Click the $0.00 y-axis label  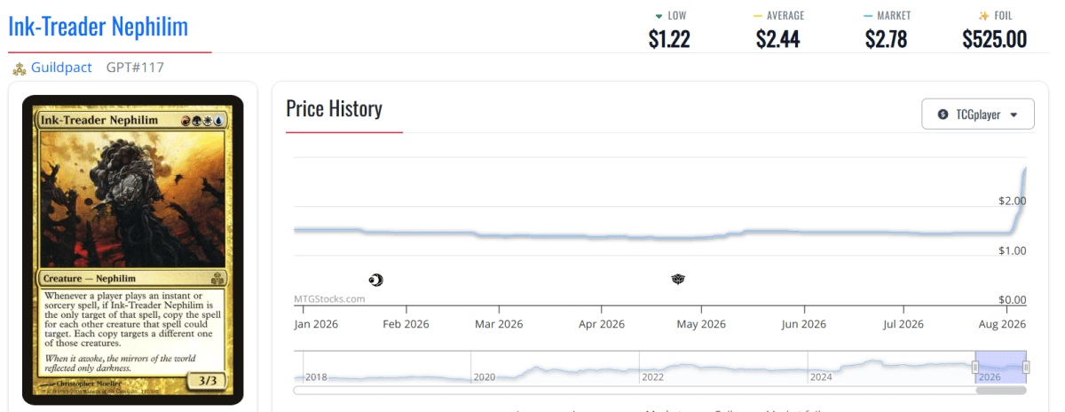pos(1011,300)
